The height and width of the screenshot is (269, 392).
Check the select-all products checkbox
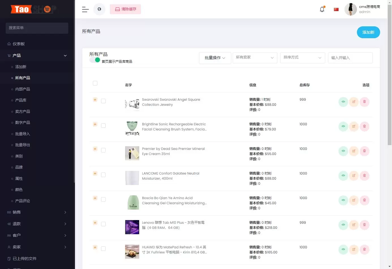pyautogui.click(x=95, y=83)
